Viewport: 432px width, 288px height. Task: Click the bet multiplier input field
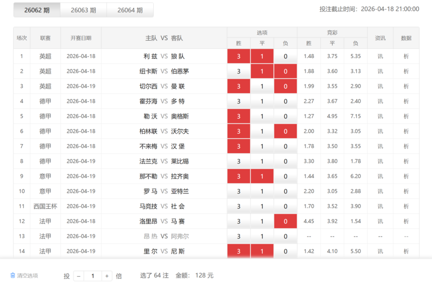tap(93, 276)
